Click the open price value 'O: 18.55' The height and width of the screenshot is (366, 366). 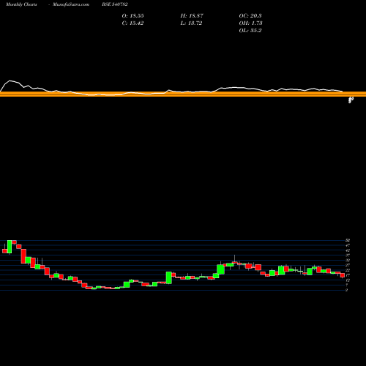pyautogui.click(x=132, y=15)
